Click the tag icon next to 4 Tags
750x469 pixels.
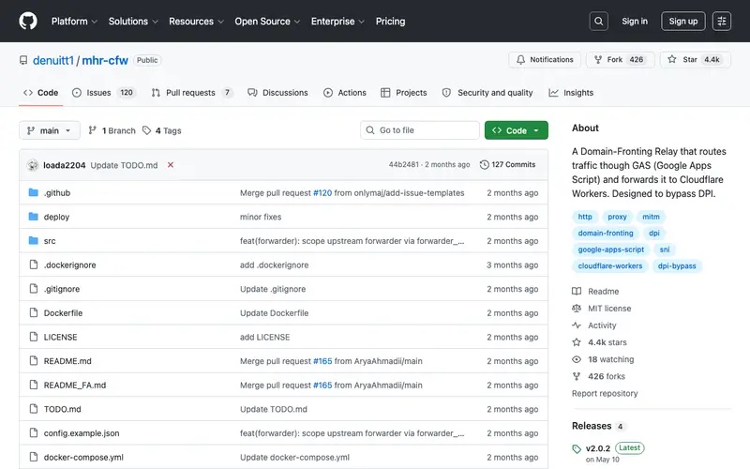coord(147,130)
